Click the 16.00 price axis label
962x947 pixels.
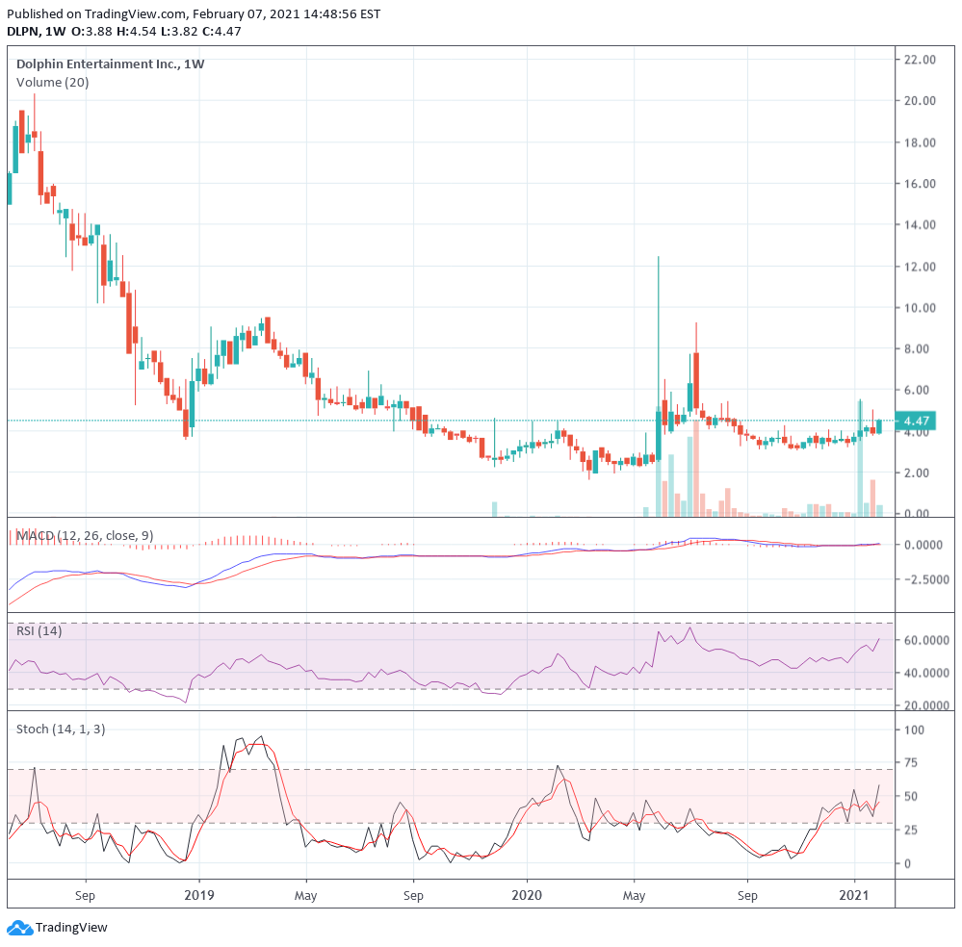point(920,184)
